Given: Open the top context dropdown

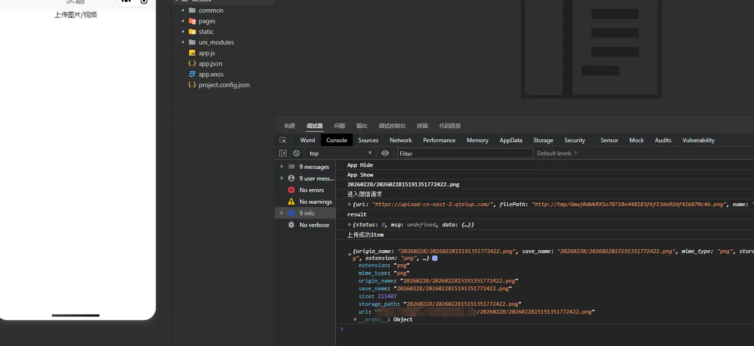Looking at the screenshot, I should tap(341, 153).
